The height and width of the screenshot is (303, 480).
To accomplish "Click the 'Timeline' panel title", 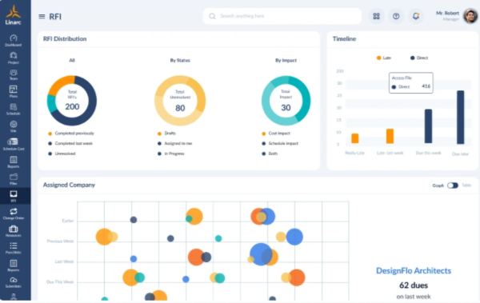I will pyautogui.click(x=344, y=39).
